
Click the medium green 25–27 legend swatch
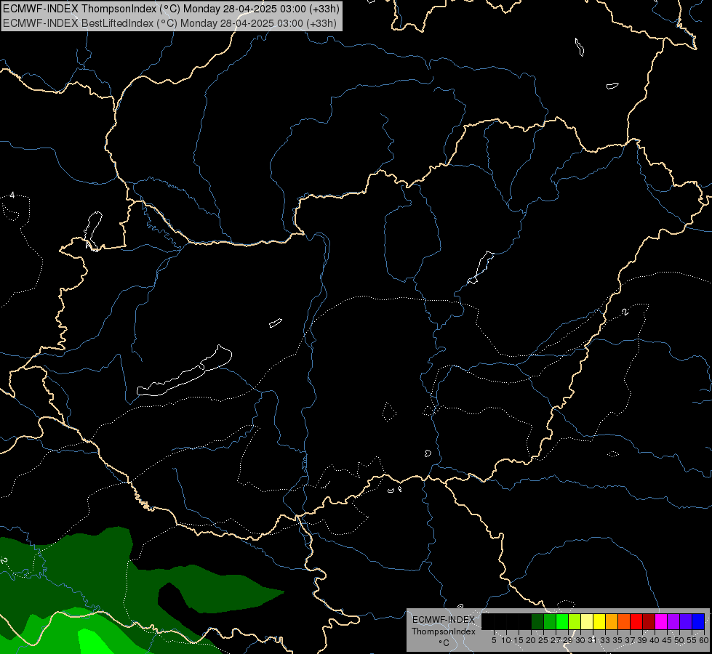click(550, 621)
